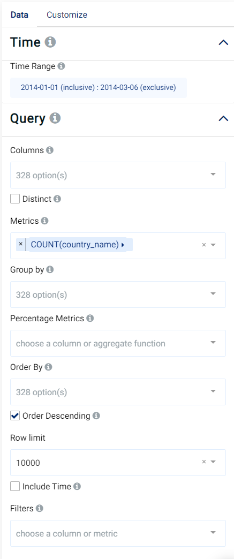Open the Group by dropdown

pos(118,294)
